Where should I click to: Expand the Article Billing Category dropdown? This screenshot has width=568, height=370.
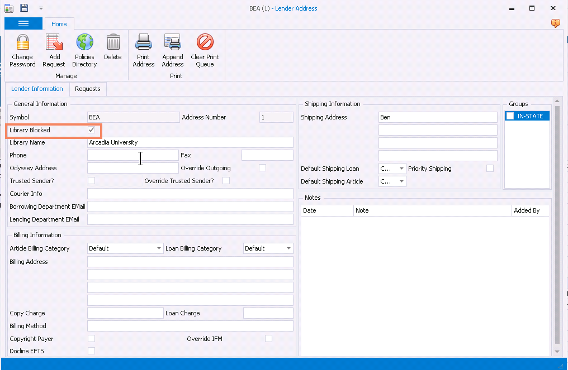[x=158, y=248]
